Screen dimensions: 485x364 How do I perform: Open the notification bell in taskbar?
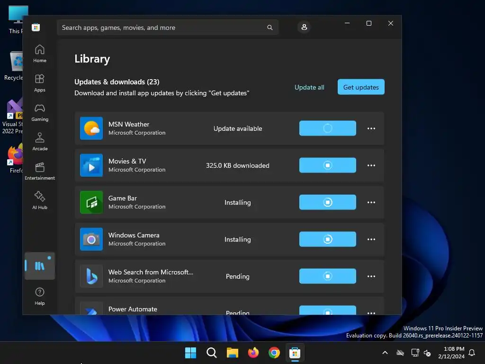pos(472,353)
